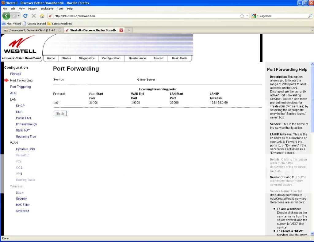Go to browser Home page icon
Image resolution: width=314 pixels, height=242 pixels.
42,16
